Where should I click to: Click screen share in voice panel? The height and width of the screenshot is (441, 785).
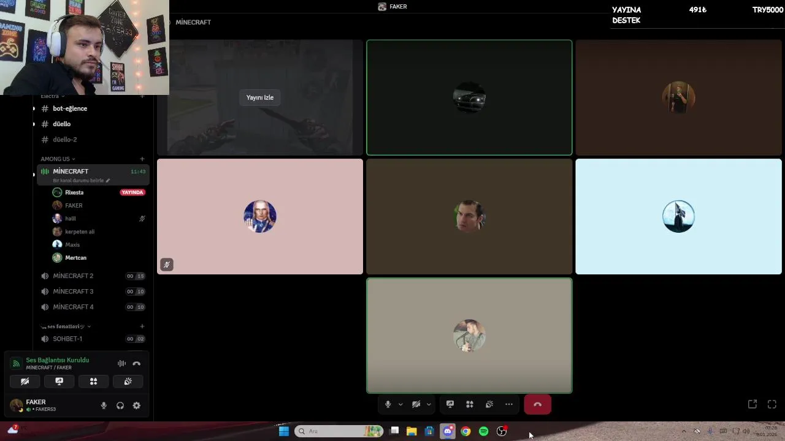point(59,381)
